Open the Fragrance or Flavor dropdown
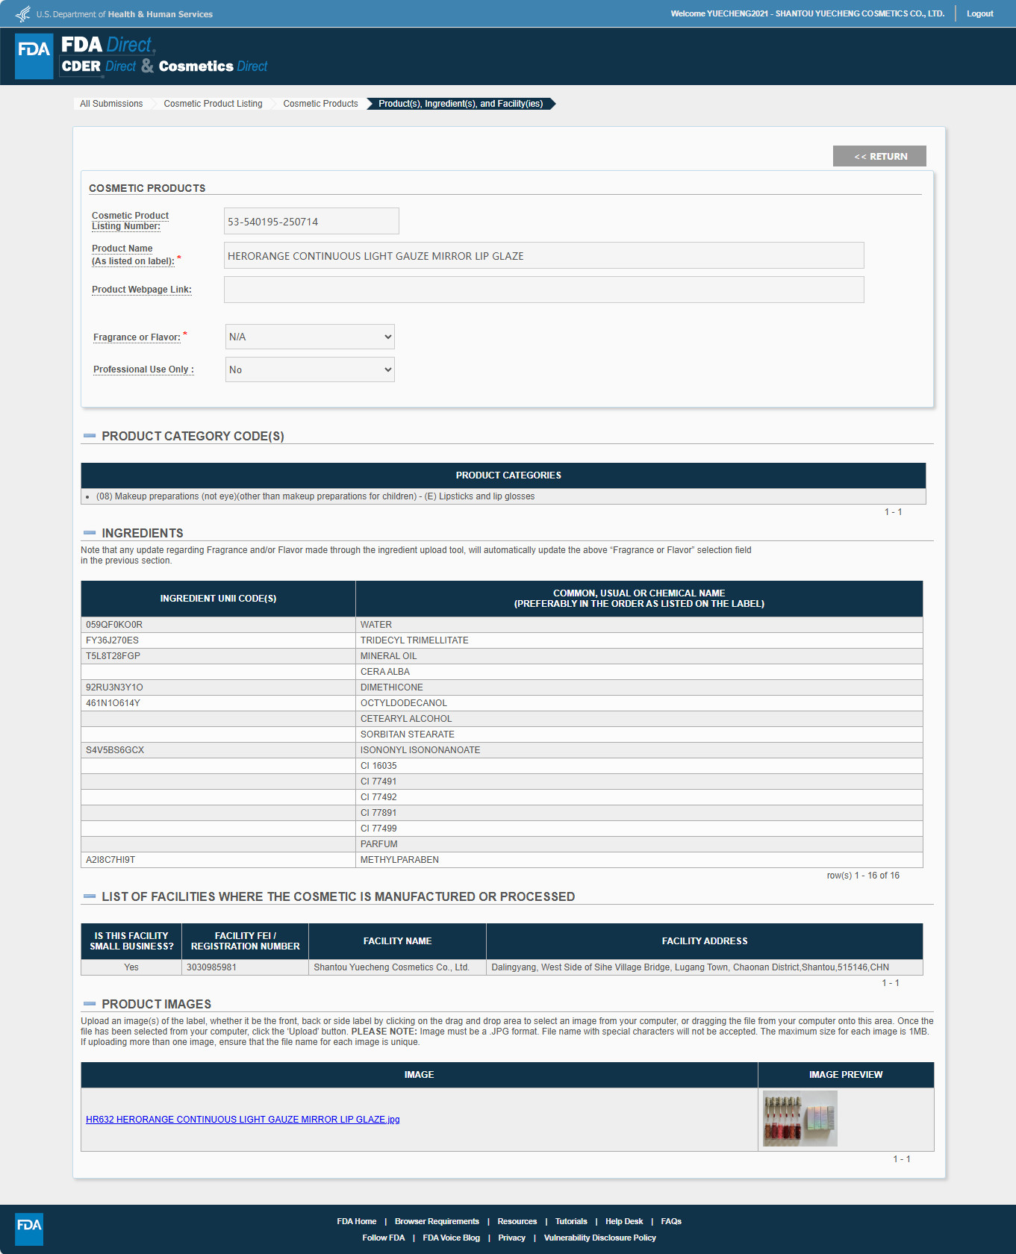This screenshot has width=1016, height=1254. pos(310,337)
